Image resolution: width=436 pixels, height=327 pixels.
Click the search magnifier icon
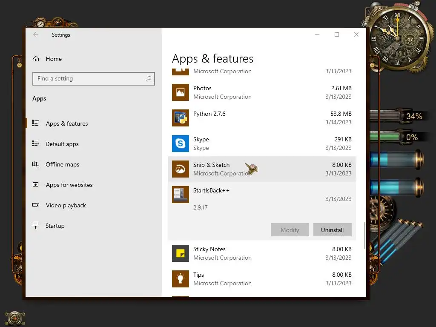coord(149,79)
